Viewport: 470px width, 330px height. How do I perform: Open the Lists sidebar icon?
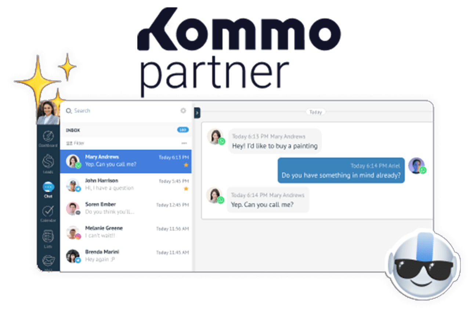tap(48, 239)
